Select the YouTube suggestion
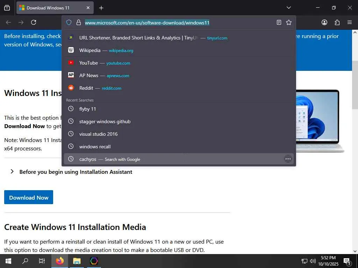Screen dimensions: 358x268 (179, 63)
